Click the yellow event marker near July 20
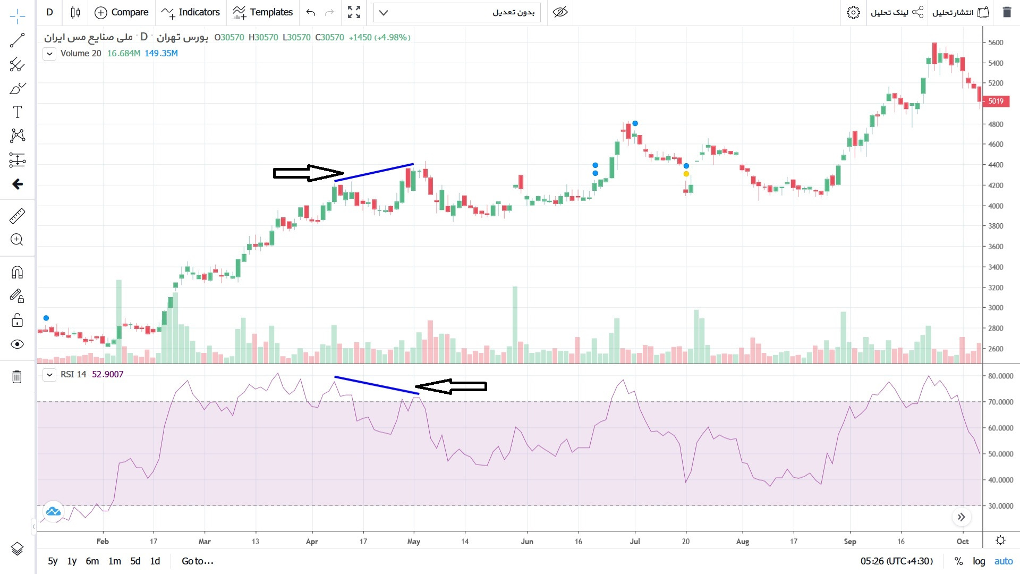The height and width of the screenshot is (574, 1020). [686, 174]
